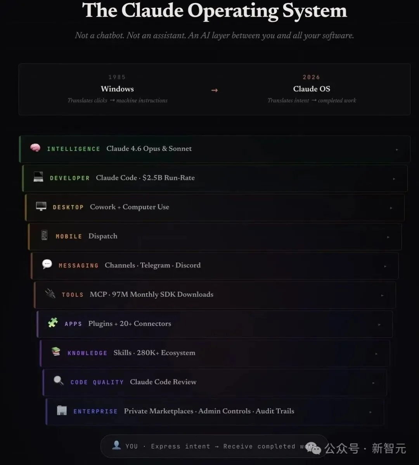
Task: Expand the Developer row arrow
Action: click(394, 179)
